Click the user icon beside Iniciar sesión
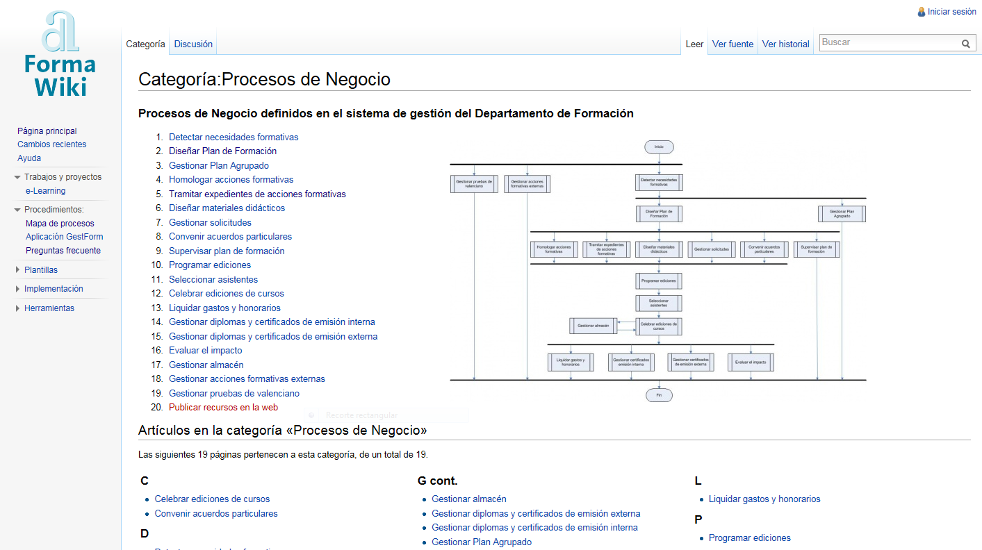 coord(922,12)
